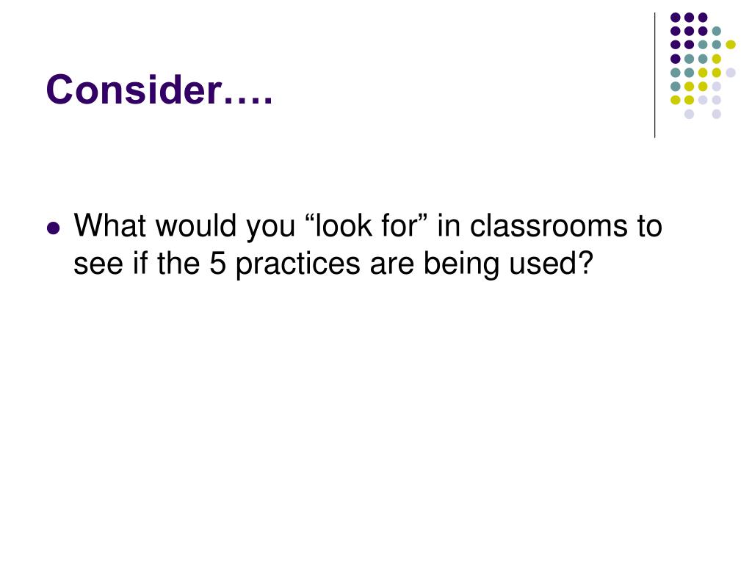The width and height of the screenshot is (752, 564).
Task: Click the number 5 in the second line
Action: point(217,264)
